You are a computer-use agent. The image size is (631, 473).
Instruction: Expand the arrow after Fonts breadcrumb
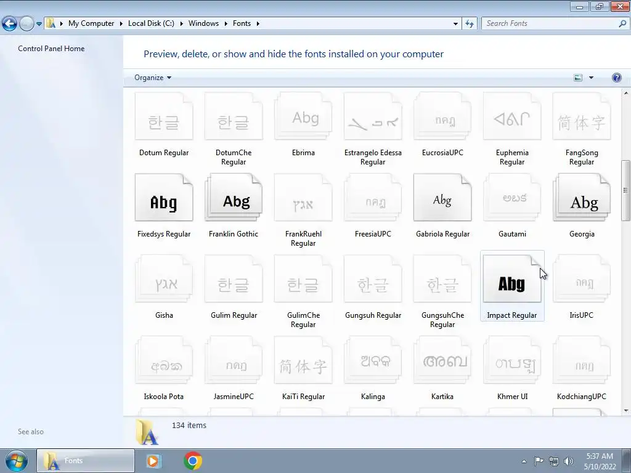coord(258,24)
